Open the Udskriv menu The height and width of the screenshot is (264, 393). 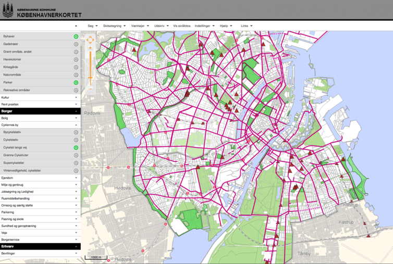click(162, 26)
